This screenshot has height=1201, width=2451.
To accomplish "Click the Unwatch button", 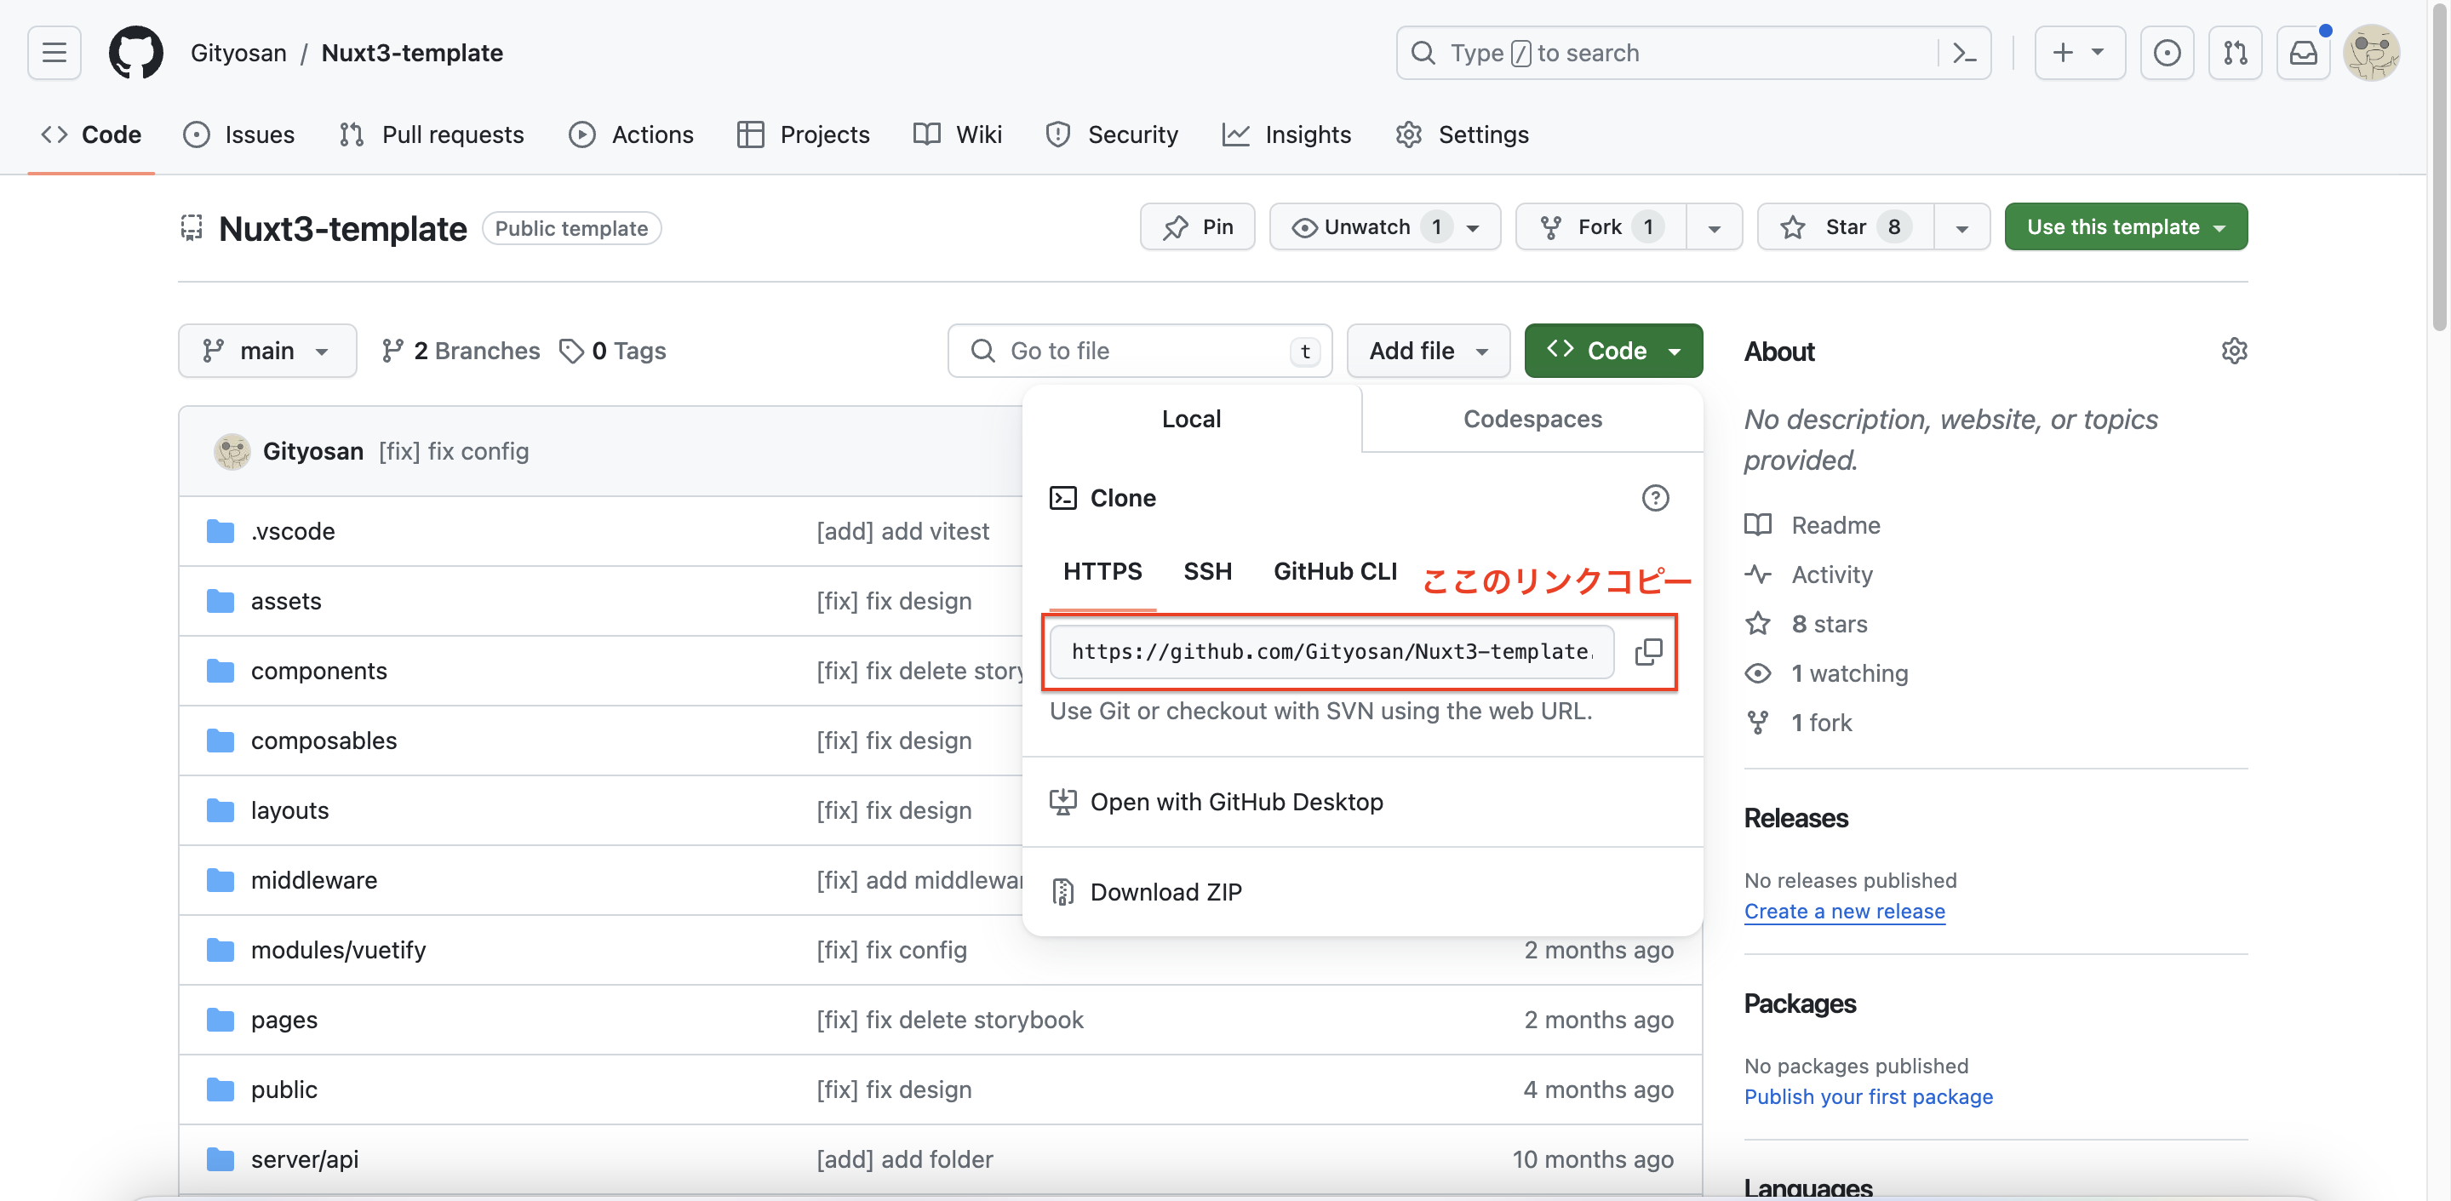I will point(1384,226).
